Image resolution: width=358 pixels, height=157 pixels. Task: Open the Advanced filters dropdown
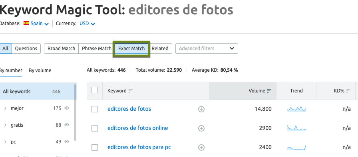pyautogui.click(x=207, y=49)
